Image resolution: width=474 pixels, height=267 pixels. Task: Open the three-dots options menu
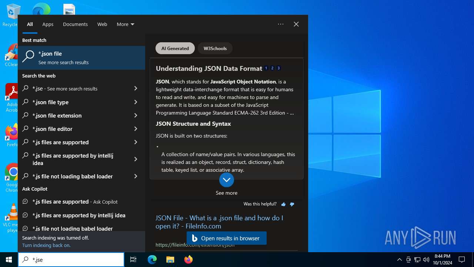coord(281,24)
